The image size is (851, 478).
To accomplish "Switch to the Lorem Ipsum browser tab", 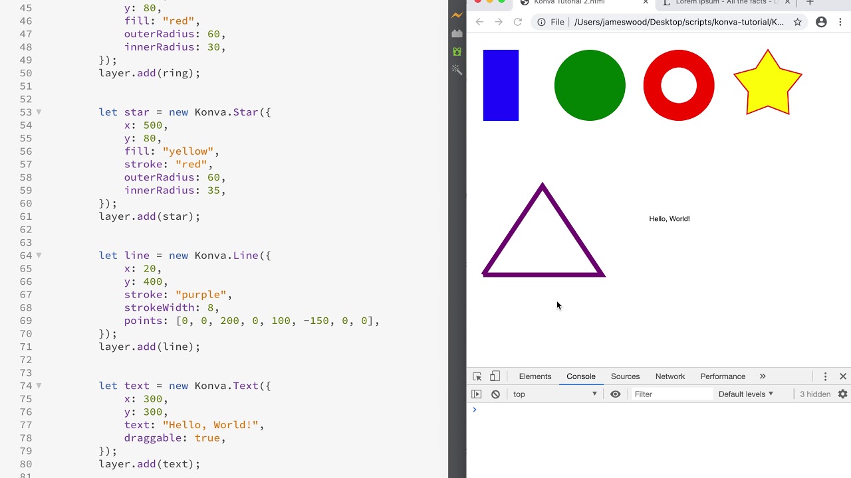I will click(x=727, y=3).
